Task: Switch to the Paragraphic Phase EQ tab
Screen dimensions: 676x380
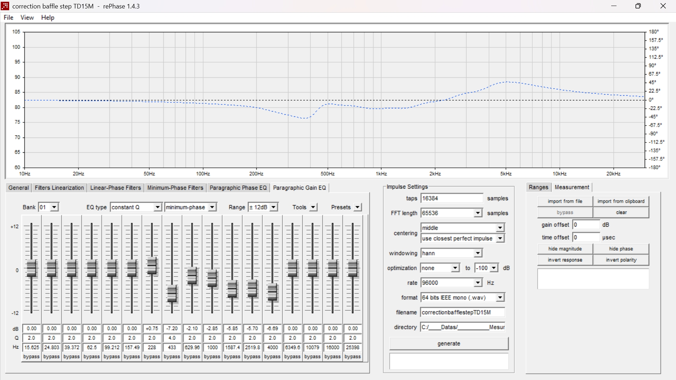Action: click(x=238, y=188)
